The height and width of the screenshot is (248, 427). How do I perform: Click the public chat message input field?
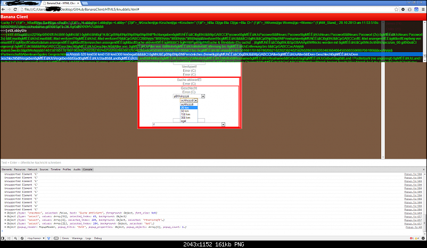pyautogui.click(x=212, y=162)
